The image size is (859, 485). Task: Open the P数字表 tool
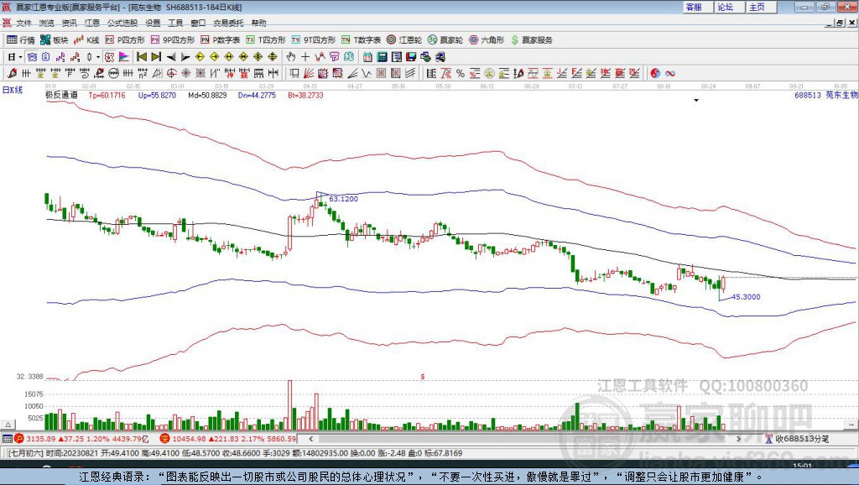(x=221, y=40)
